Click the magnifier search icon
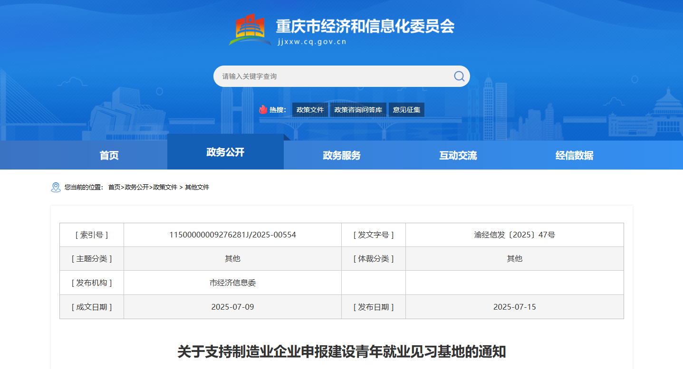The height and width of the screenshot is (369, 683). click(x=459, y=76)
